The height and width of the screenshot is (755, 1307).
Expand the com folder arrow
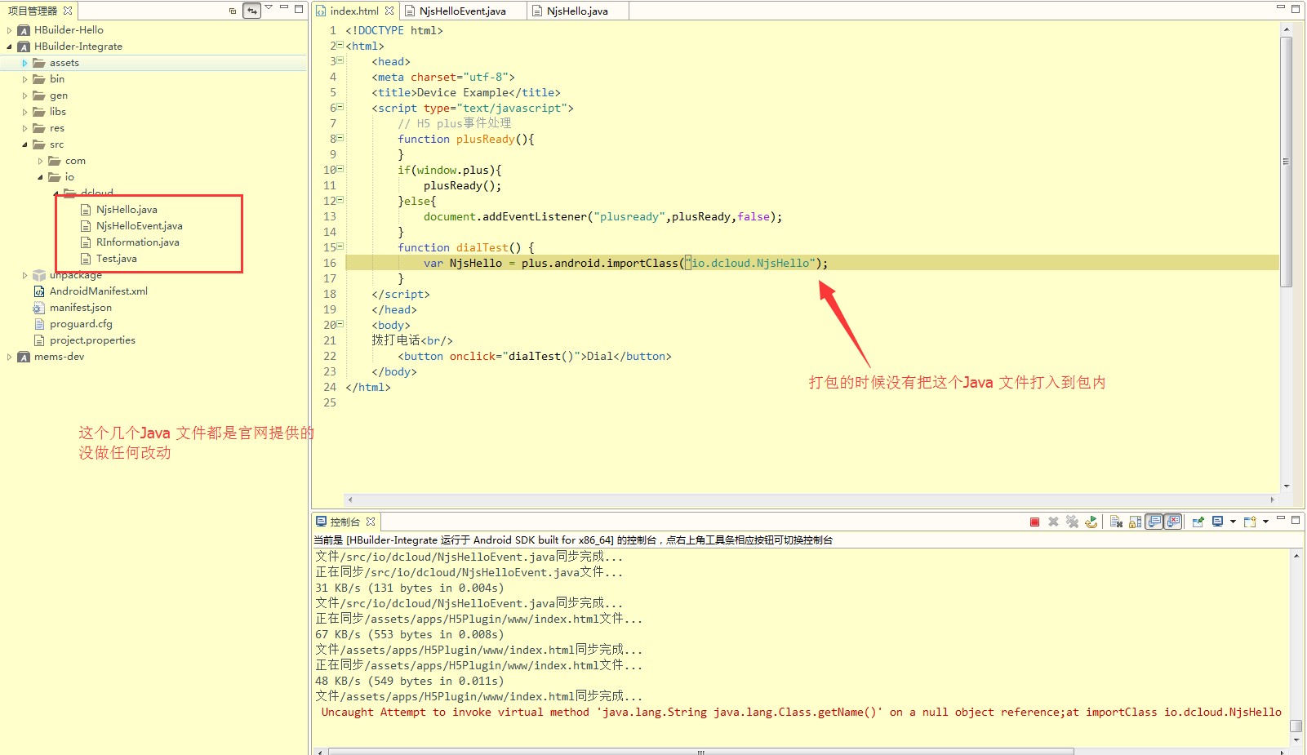[40, 161]
